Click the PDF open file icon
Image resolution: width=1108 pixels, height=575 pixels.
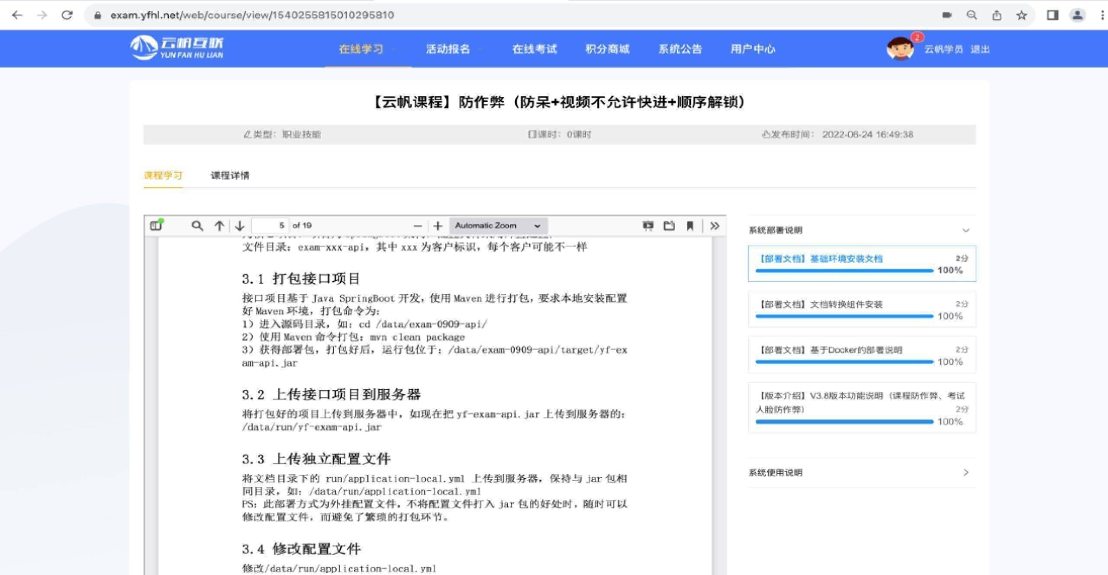pos(669,226)
